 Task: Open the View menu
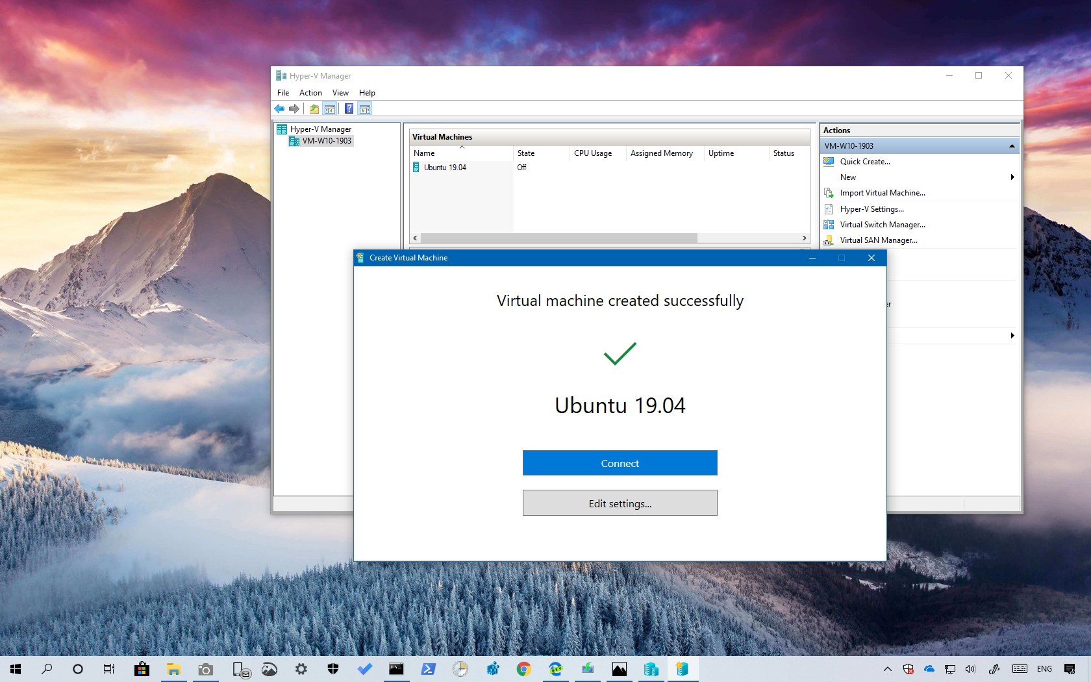click(x=340, y=93)
